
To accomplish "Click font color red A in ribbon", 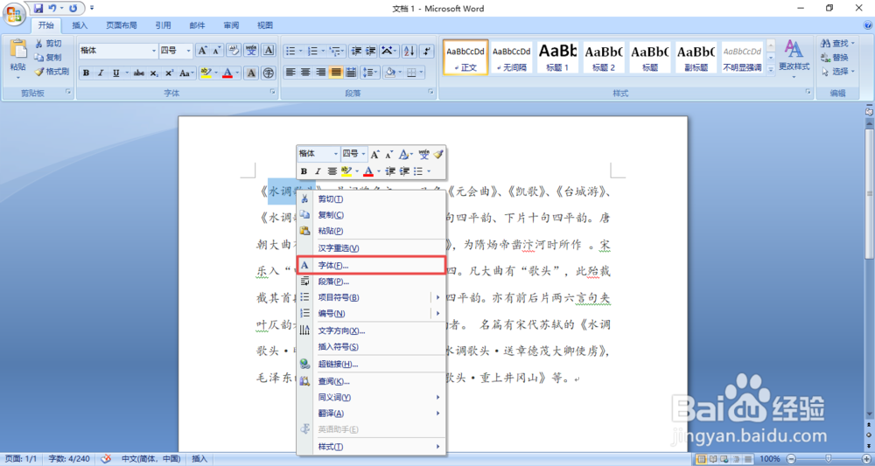I will click(x=227, y=73).
